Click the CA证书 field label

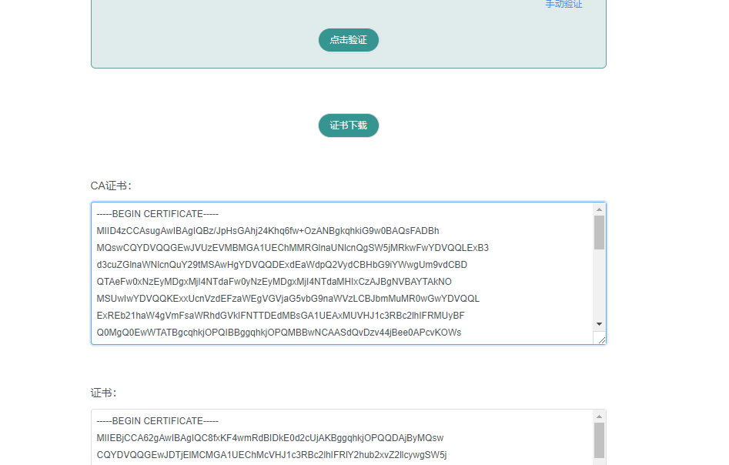click(x=111, y=186)
